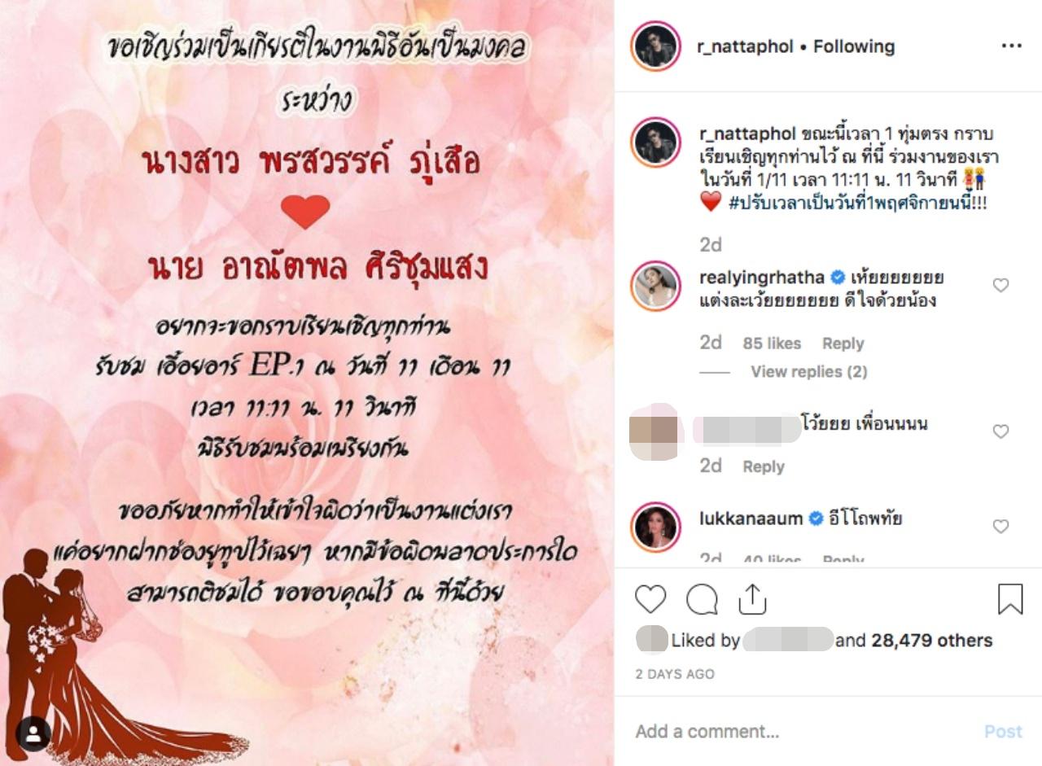Open the hashtag #ปรับเวลาเป็นวันที่1พฤศจิกายนนี้ link
Viewport: 1042px width, 766px height.
(858, 204)
